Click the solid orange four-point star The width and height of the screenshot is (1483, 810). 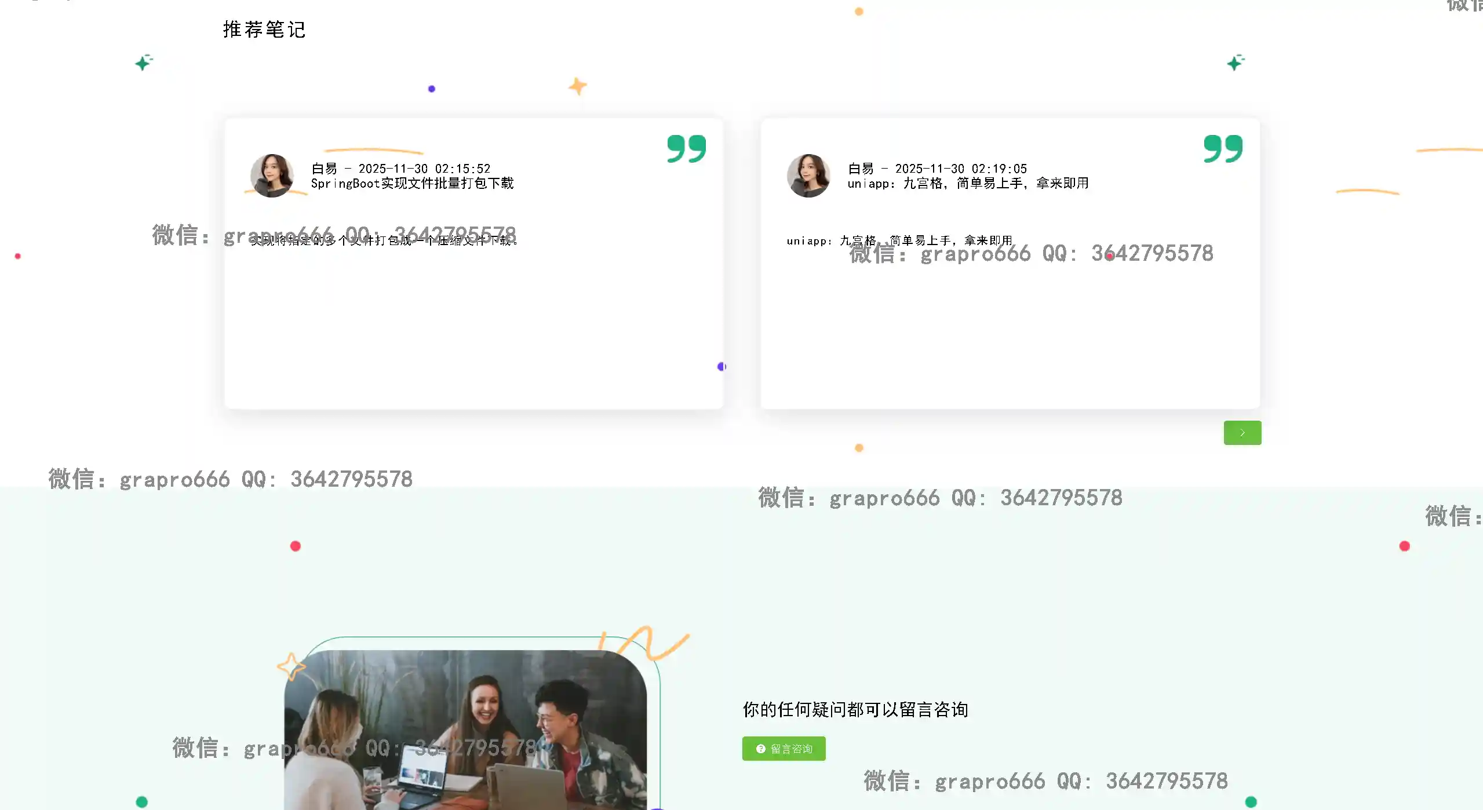[x=577, y=86]
